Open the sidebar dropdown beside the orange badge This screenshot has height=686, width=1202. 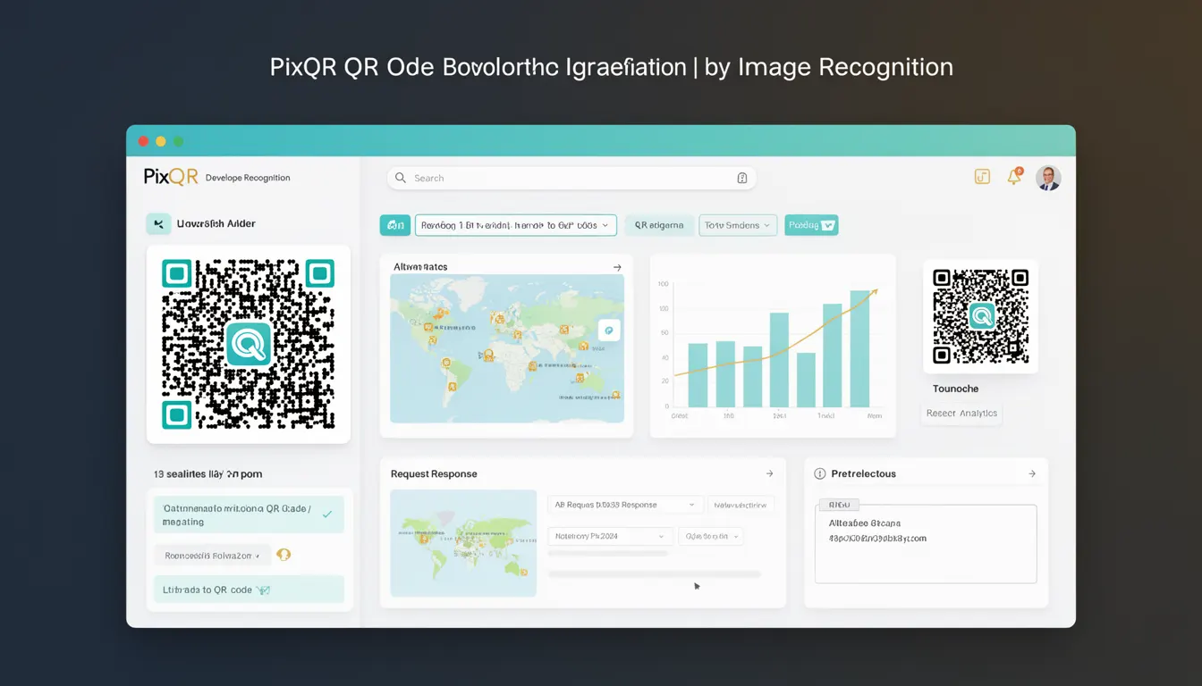coord(212,556)
